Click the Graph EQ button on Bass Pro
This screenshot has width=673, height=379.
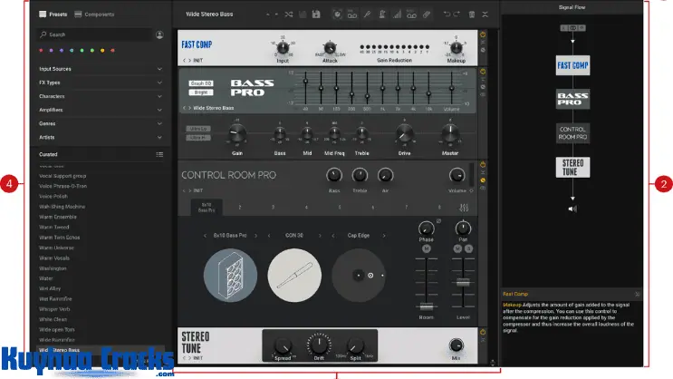coord(200,83)
